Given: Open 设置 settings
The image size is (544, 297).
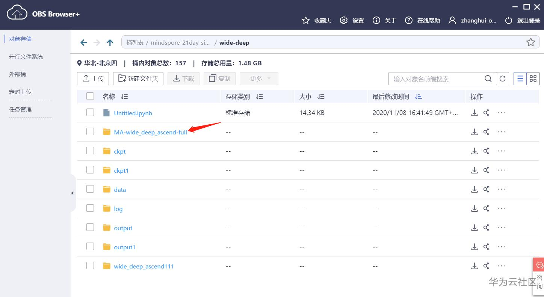Looking at the screenshot, I should [352, 20].
